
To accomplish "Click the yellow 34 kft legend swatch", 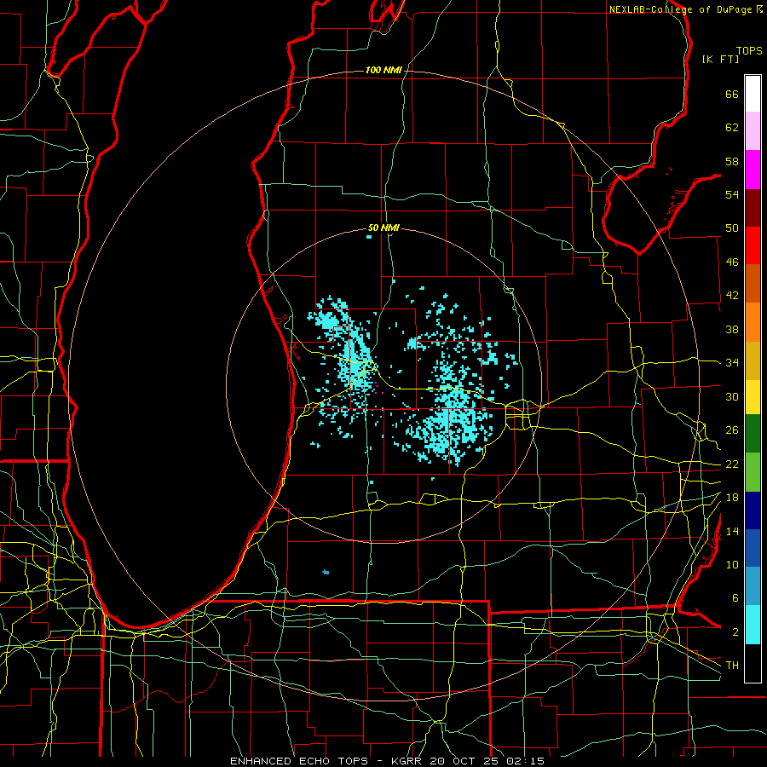I will [753, 396].
